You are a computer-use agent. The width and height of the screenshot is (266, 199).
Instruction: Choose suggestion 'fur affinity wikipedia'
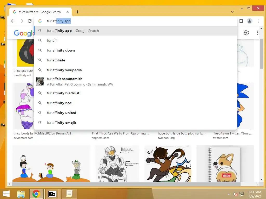click(135, 70)
